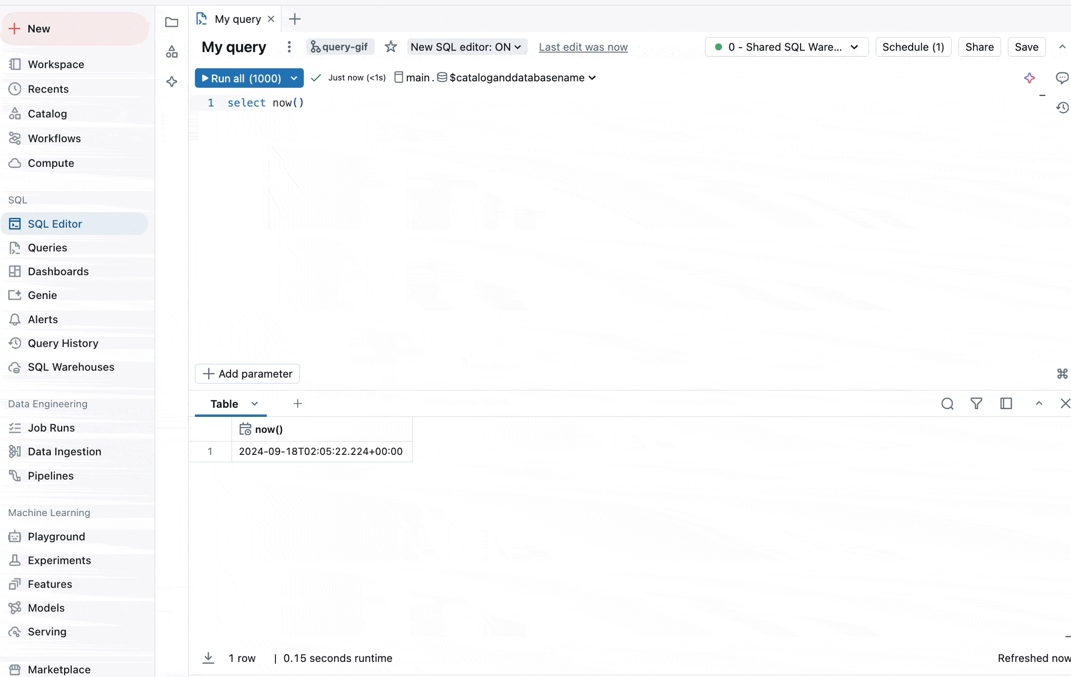The width and height of the screenshot is (1071, 677).
Task: Click the download results icon
Action: pos(208,658)
